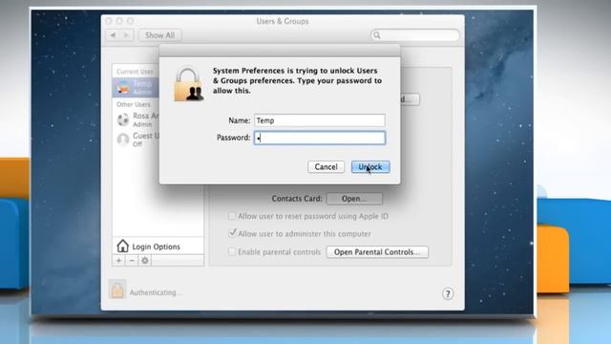Screen dimensions: 611x344
Task: Go forward with the right arrow button
Action: (x=127, y=35)
